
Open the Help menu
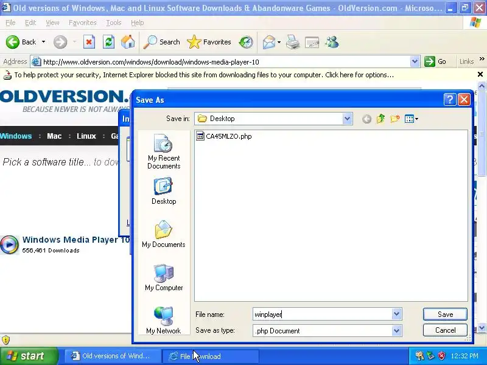pyautogui.click(x=138, y=23)
